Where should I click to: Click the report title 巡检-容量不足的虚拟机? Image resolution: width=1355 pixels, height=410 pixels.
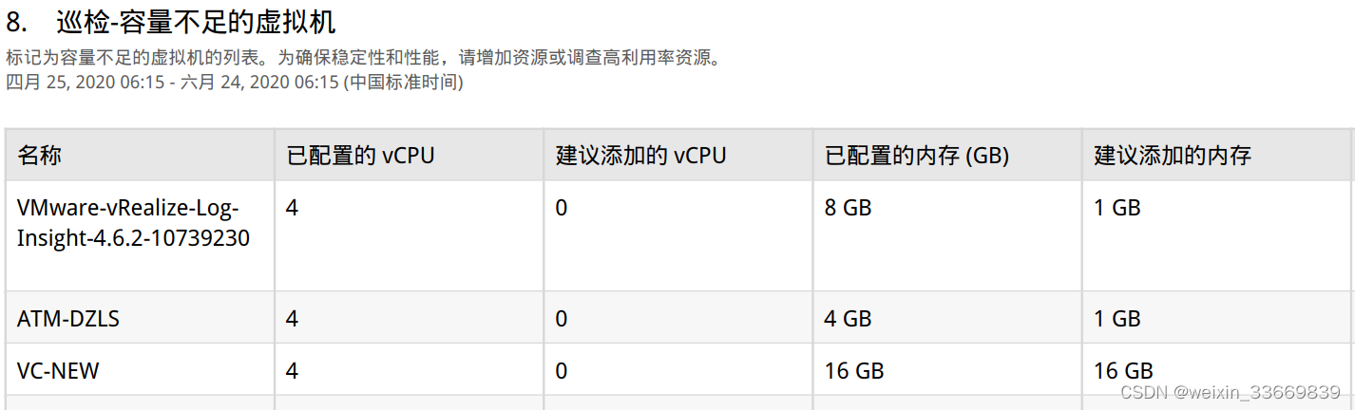click(x=196, y=21)
